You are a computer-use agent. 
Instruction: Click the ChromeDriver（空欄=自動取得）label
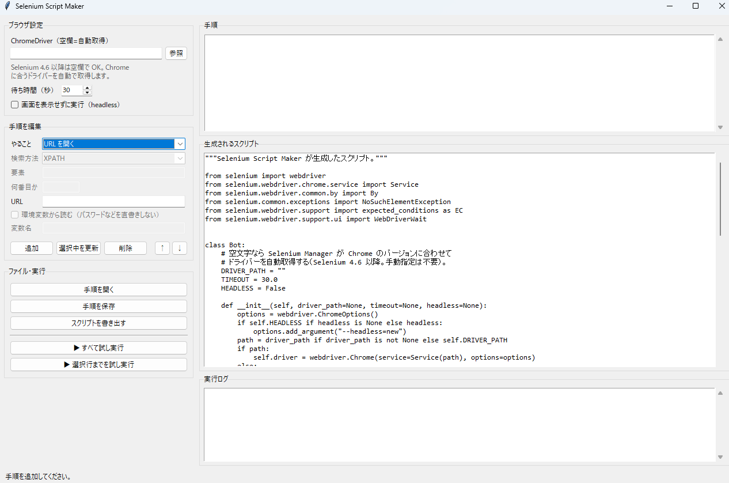point(60,41)
